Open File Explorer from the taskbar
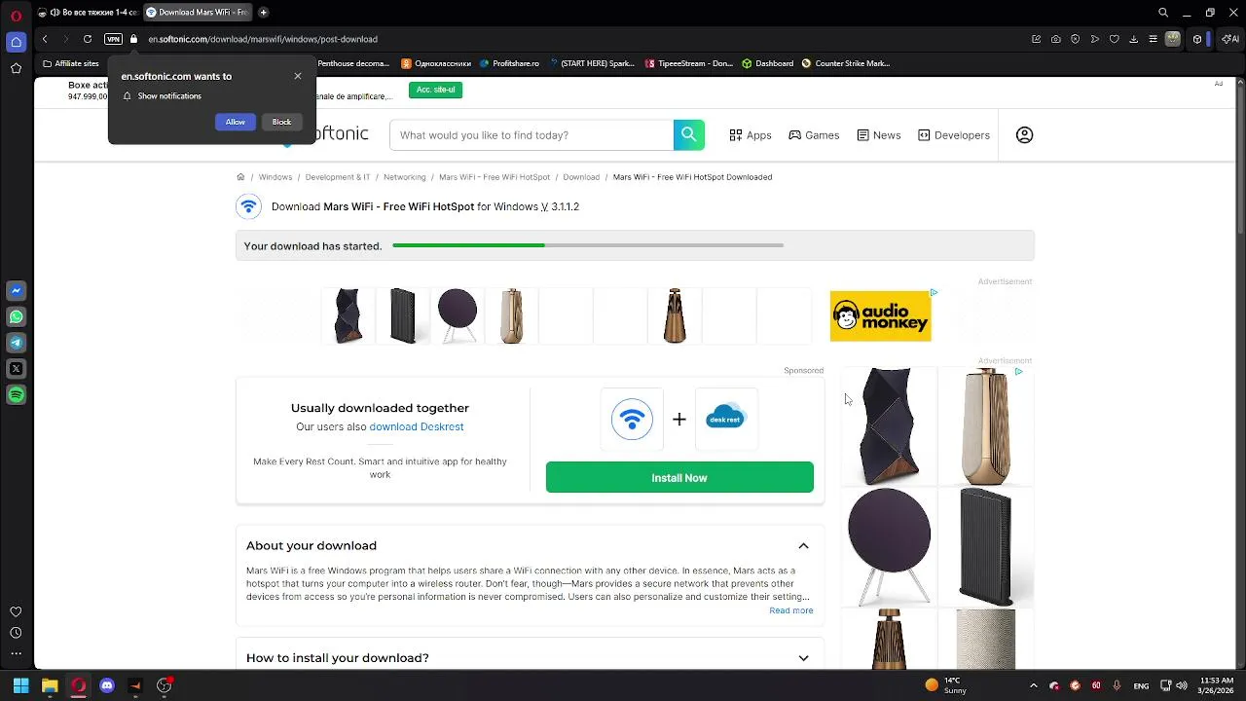Viewport: 1246px width, 701px height. (50, 685)
